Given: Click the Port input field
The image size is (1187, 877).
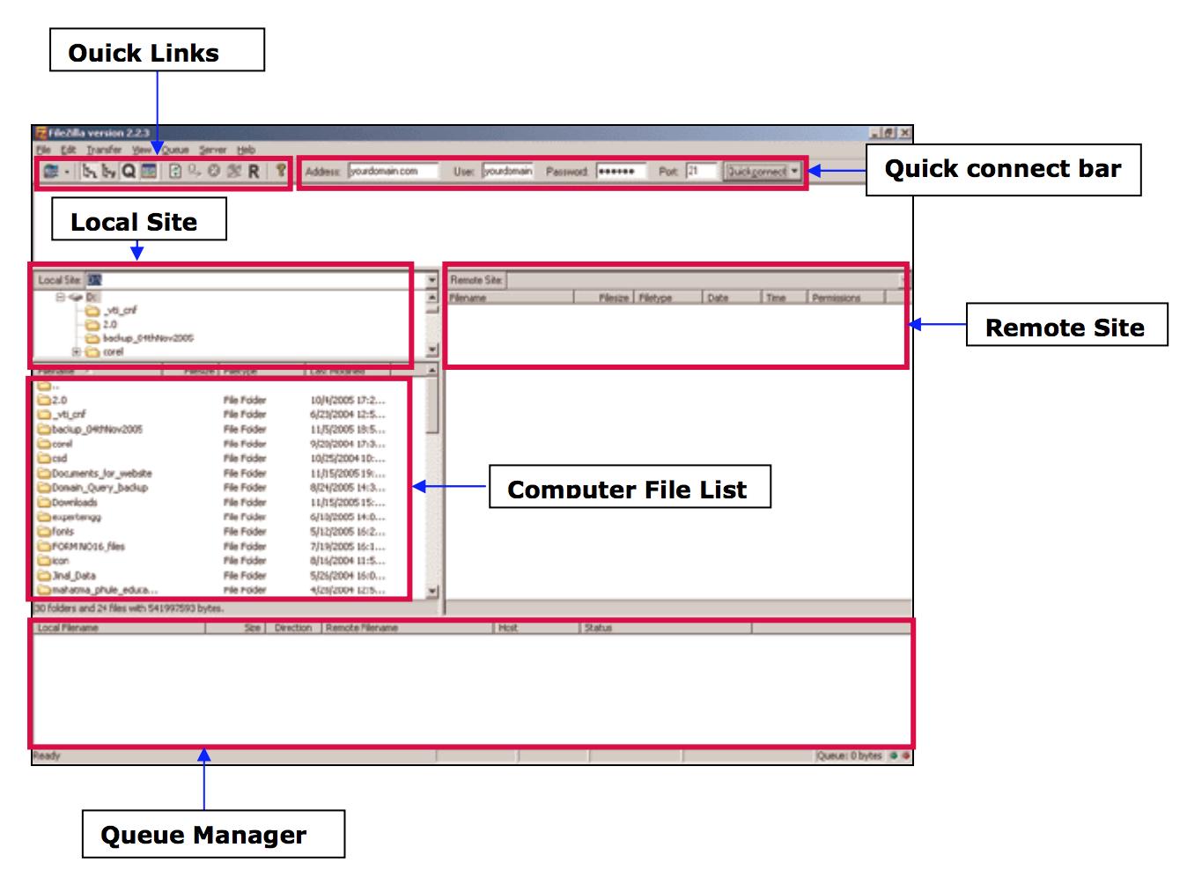Looking at the screenshot, I should click(702, 171).
